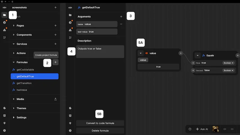The width and height of the screenshot is (240, 135).
Task: Open the help icon in the far-left sidebar
Action: pos(4,130)
